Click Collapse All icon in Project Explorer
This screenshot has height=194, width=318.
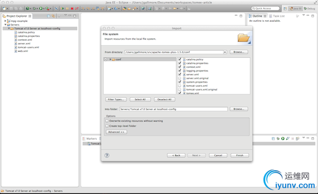[48, 16]
